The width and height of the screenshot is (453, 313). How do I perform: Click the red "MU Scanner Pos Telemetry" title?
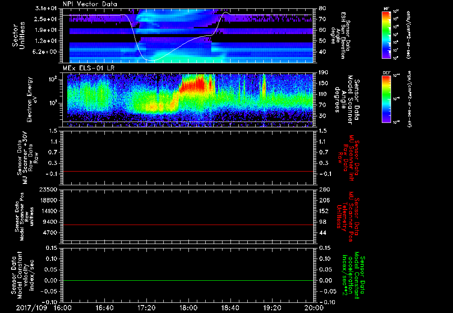pos(348,217)
